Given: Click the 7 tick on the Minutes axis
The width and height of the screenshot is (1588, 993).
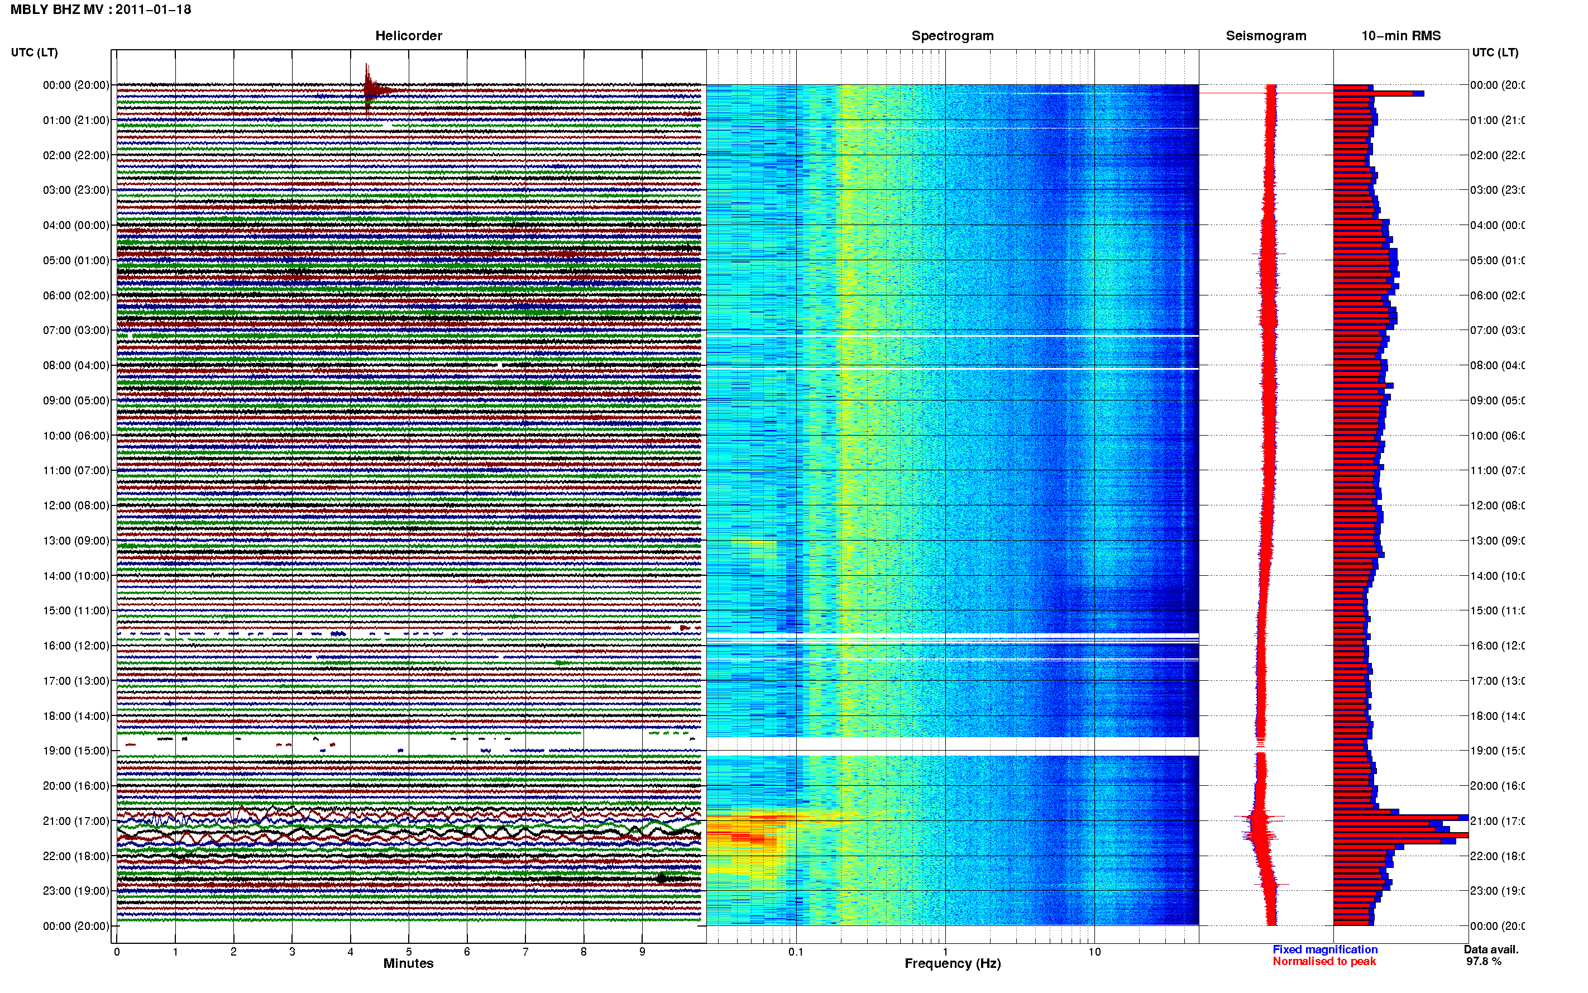Looking at the screenshot, I should pyautogui.click(x=525, y=952).
